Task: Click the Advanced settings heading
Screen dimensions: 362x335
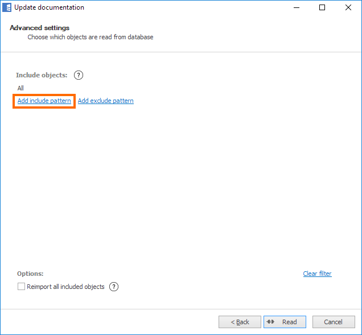Action: point(39,28)
